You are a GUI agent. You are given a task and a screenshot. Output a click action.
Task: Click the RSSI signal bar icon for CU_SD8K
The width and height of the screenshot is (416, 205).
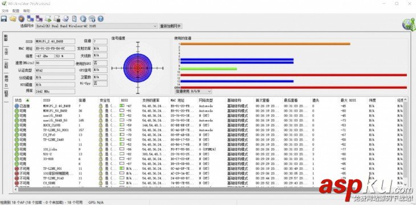tap(122, 183)
